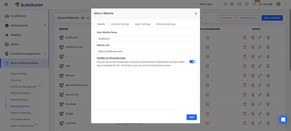Screen dimensions: 291x131
Task: Click the pencil edit icon for Scalefusion row
Action: 260,37
